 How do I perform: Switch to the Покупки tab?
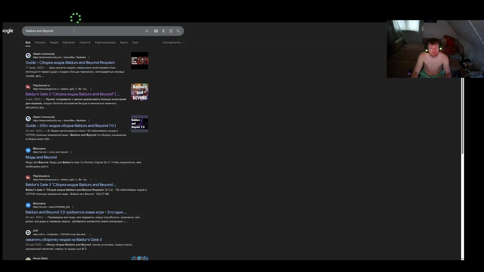[x=40, y=42]
